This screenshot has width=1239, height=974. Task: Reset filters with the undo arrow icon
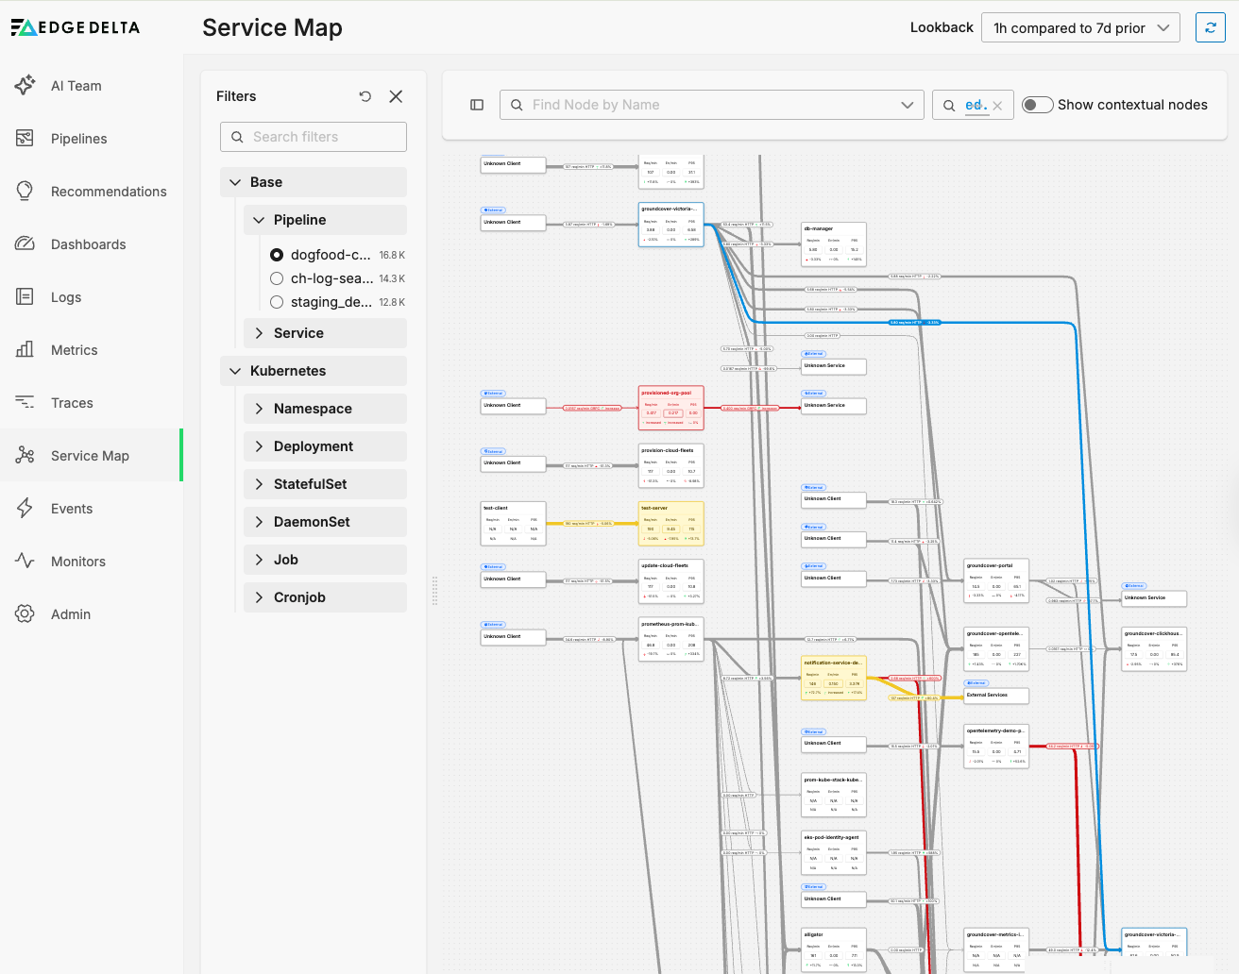coord(365,96)
